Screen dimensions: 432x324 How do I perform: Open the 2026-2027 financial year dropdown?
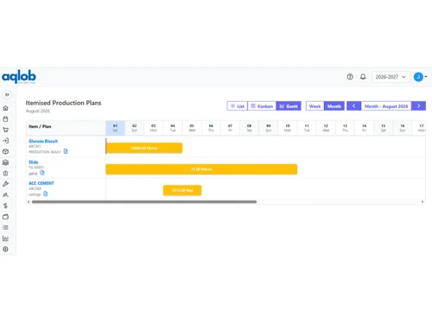391,77
